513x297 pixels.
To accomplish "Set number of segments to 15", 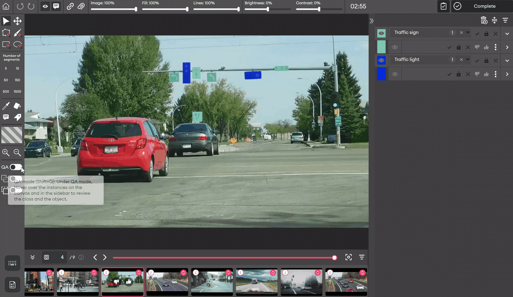I will pyautogui.click(x=17, y=68).
